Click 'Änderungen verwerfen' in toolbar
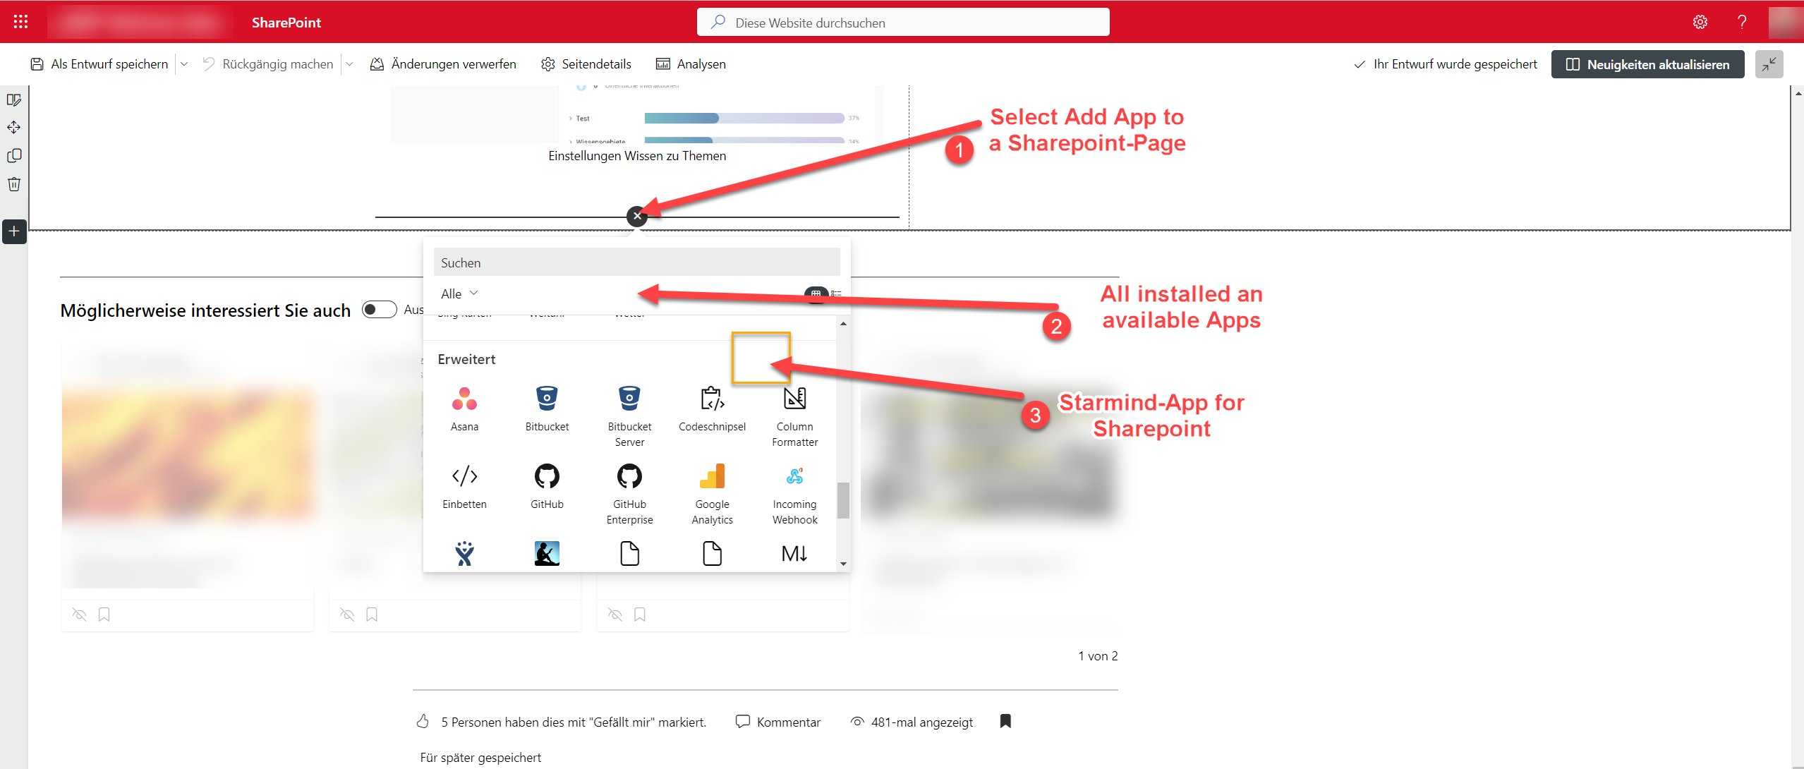1804x769 pixels. pyautogui.click(x=444, y=64)
